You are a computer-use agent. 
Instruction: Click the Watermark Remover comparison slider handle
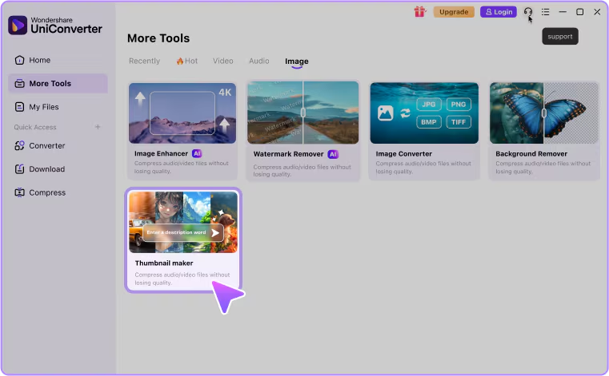[x=303, y=113]
